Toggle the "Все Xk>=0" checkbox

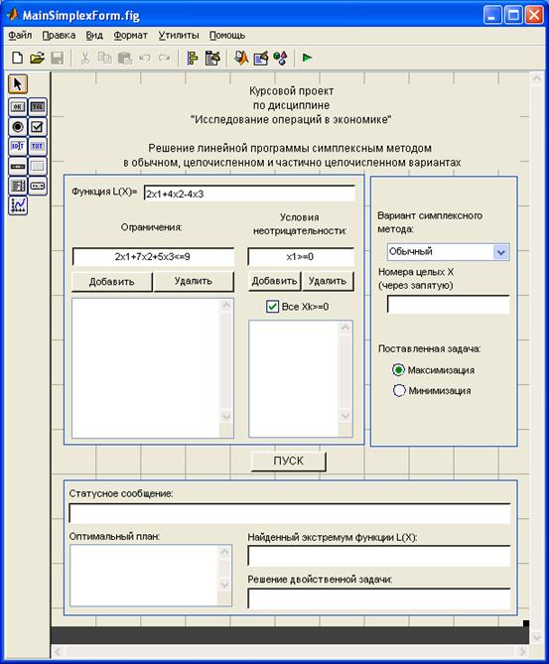272,306
